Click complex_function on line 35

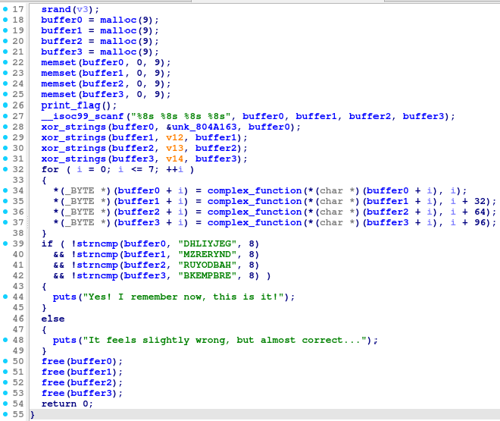coord(255,201)
